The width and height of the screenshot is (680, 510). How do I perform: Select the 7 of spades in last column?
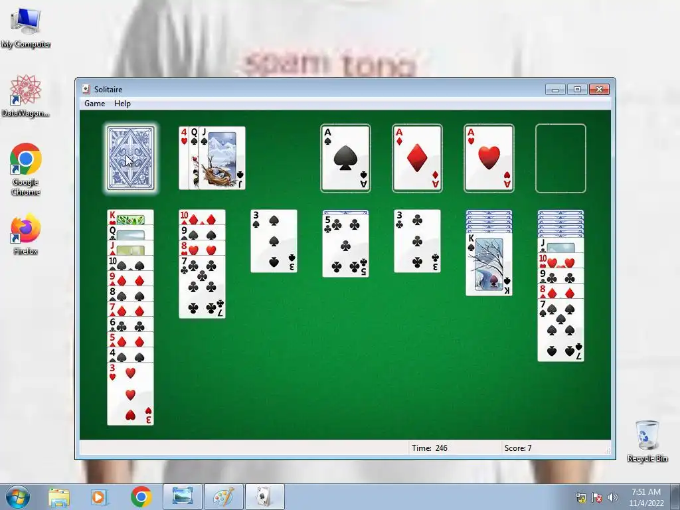(560, 330)
